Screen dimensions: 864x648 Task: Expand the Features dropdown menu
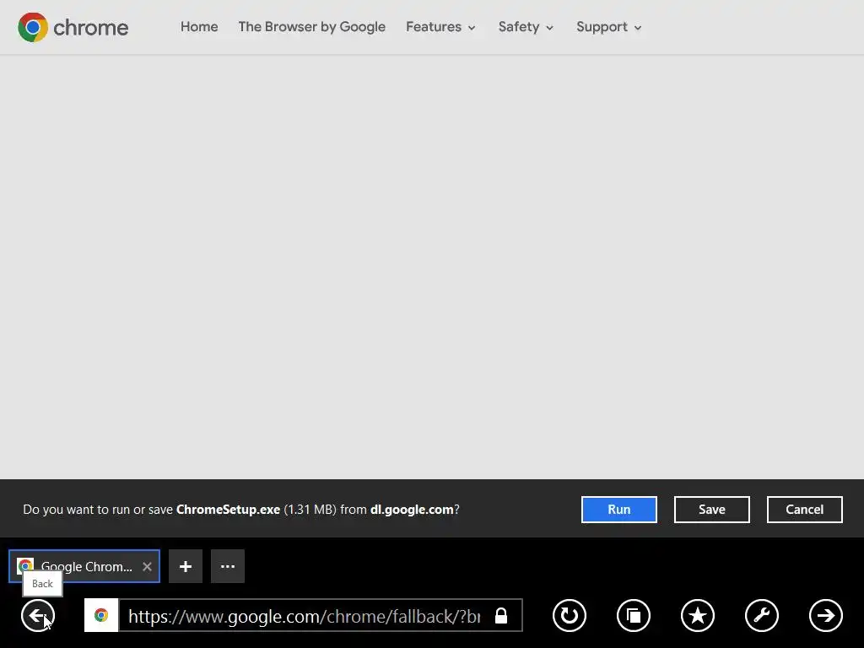pyautogui.click(x=440, y=27)
